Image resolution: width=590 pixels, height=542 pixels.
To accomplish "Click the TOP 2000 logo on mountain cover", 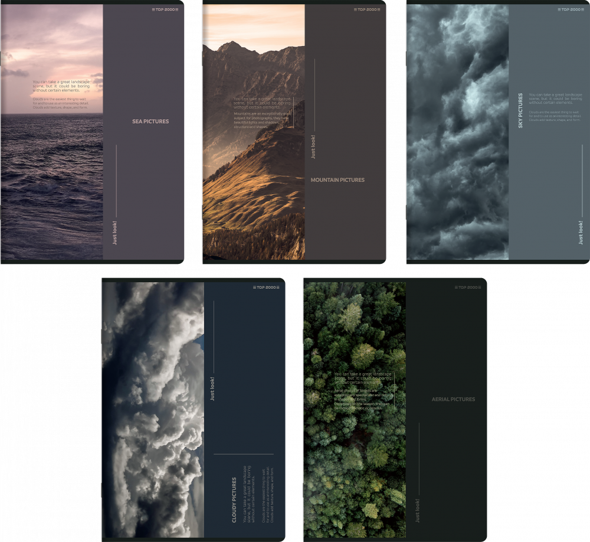I will click(x=366, y=9).
